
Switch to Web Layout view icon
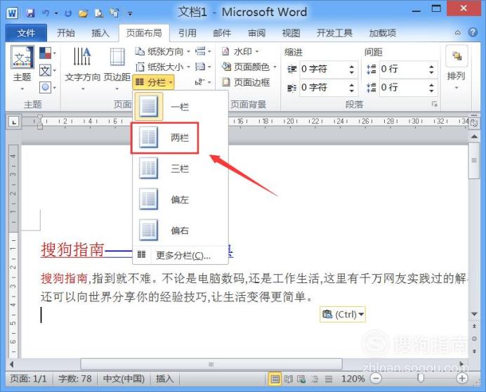[301, 379]
